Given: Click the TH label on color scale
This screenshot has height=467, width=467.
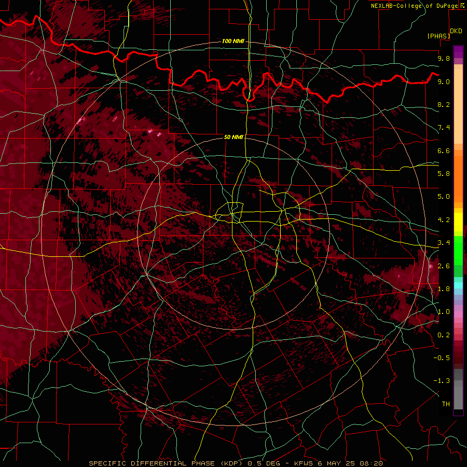Looking at the screenshot, I should coord(446,404).
